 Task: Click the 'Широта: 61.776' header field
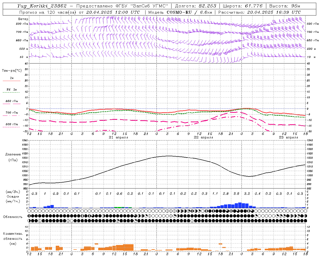tap(242, 6)
